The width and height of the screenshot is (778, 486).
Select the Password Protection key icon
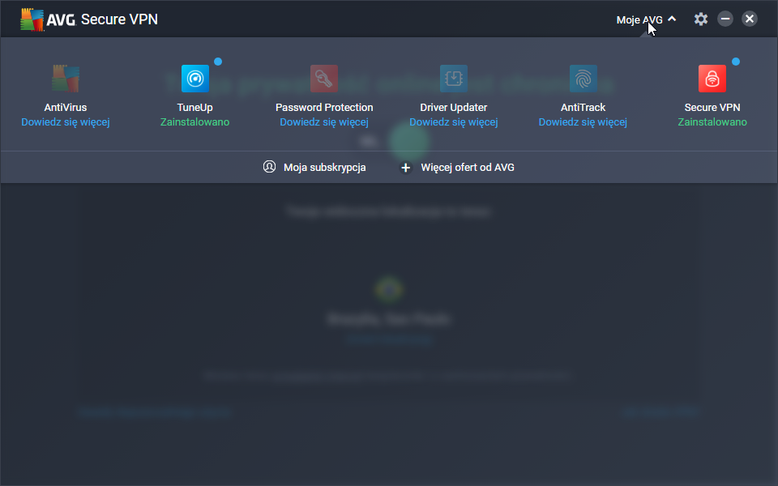click(x=324, y=79)
